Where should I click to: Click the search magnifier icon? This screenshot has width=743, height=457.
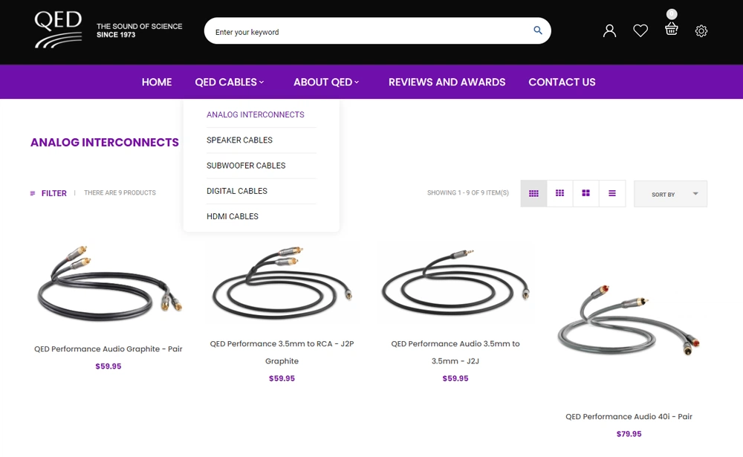point(538,30)
